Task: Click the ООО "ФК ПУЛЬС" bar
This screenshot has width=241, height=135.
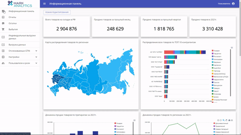Action: click(x=169, y=62)
